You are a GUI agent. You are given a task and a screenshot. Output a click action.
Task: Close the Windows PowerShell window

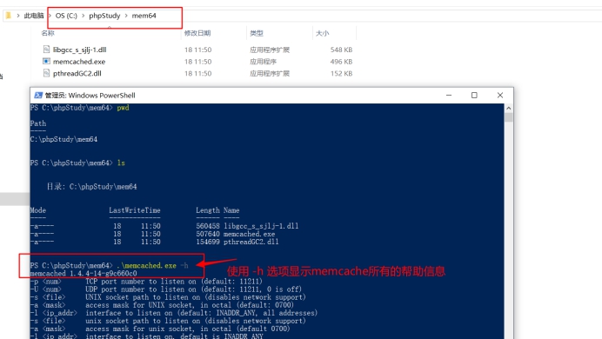(x=500, y=95)
